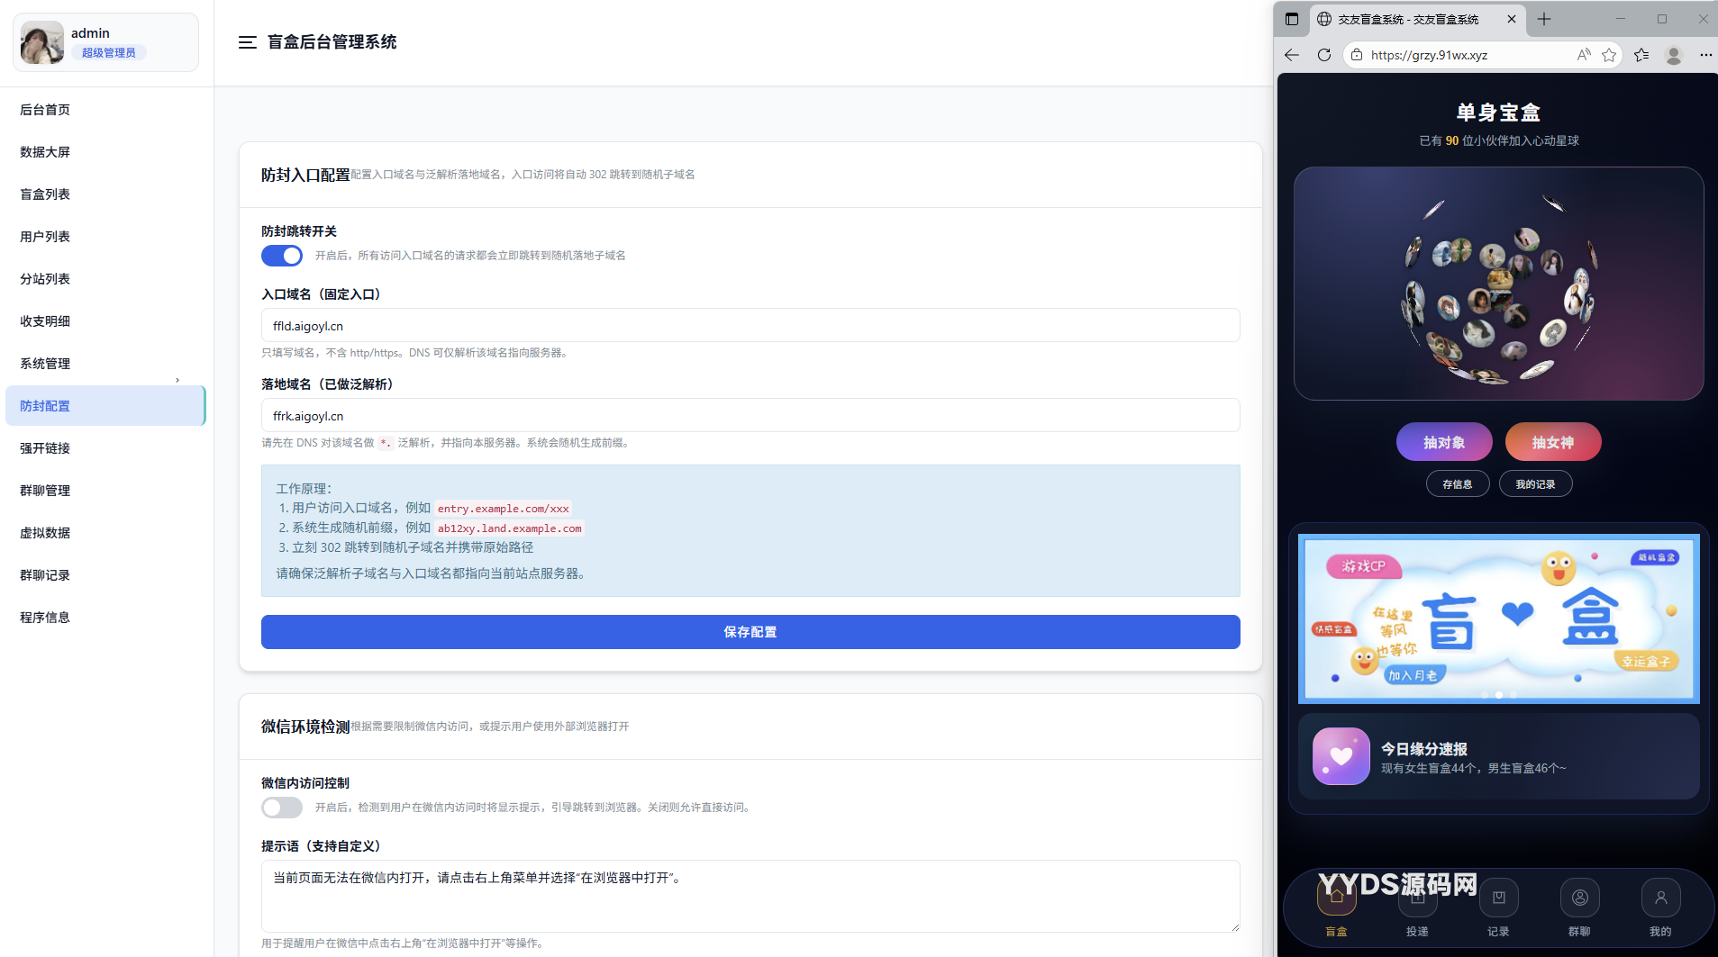Viewport: 1718px width, 957px height.
Task: Open the 我的 profile icon in bottom navigation
Action: (x=1660, y=898)
